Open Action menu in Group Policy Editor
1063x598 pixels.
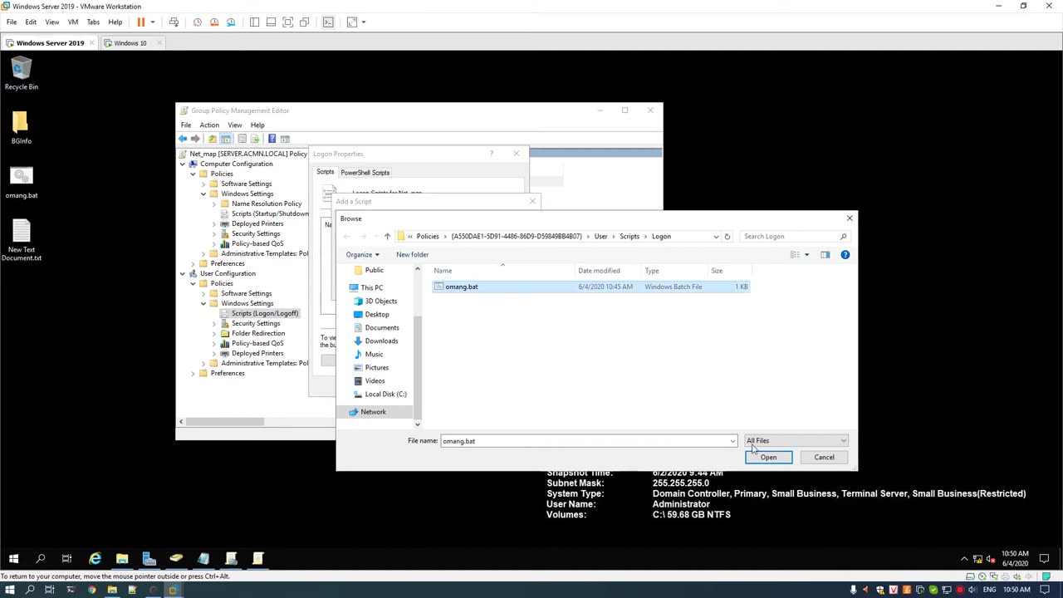click(x=209, y=125)
